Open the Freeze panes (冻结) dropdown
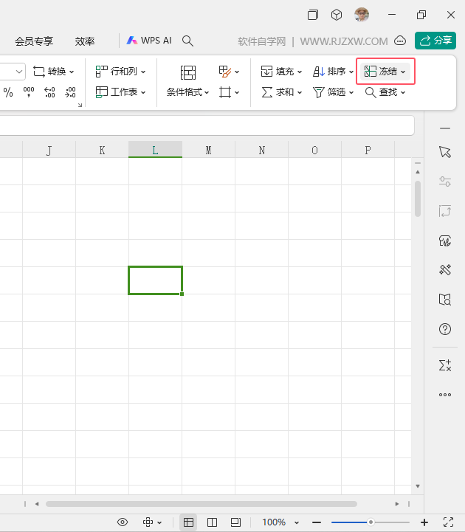 [385, 72]
